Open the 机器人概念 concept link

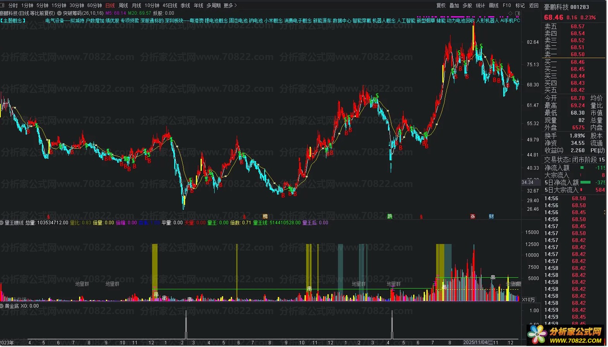pos(384,21)
